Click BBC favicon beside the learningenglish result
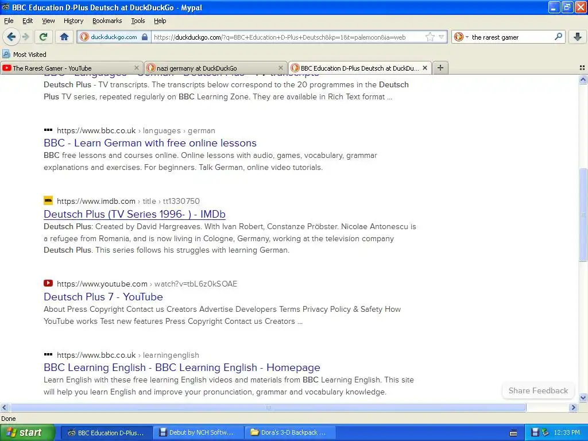 pyautogui.click(x=48, y=354)
